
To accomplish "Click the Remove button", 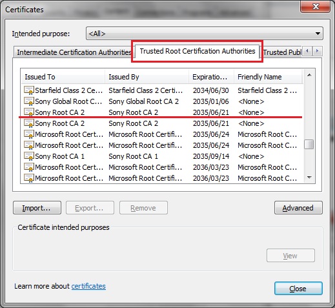I will [143, 208].
